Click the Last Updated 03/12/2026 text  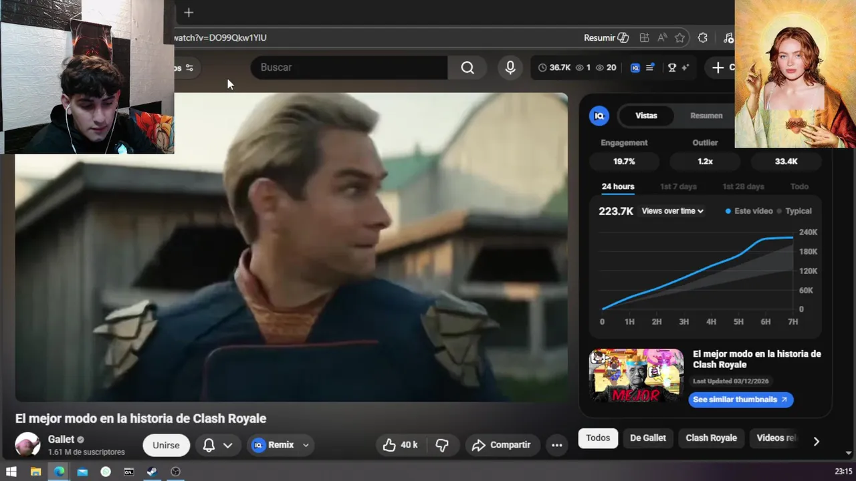coord(731,381)
